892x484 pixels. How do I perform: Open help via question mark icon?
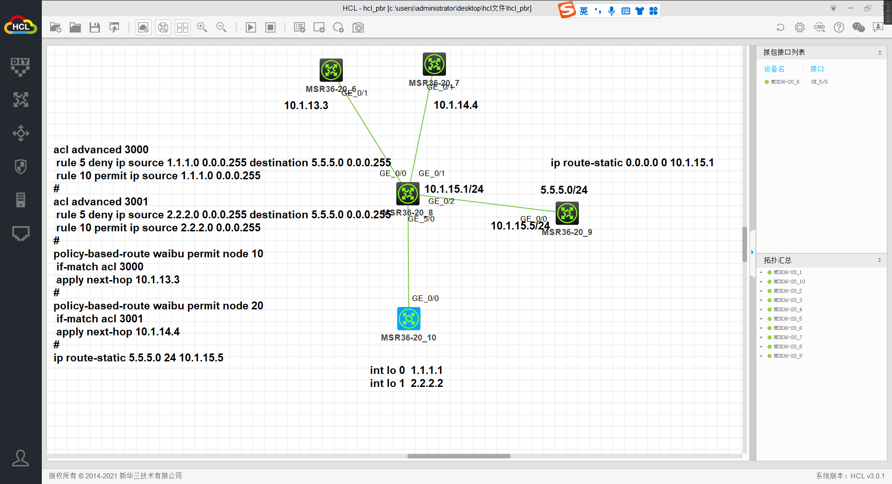(x=839, y=28)
